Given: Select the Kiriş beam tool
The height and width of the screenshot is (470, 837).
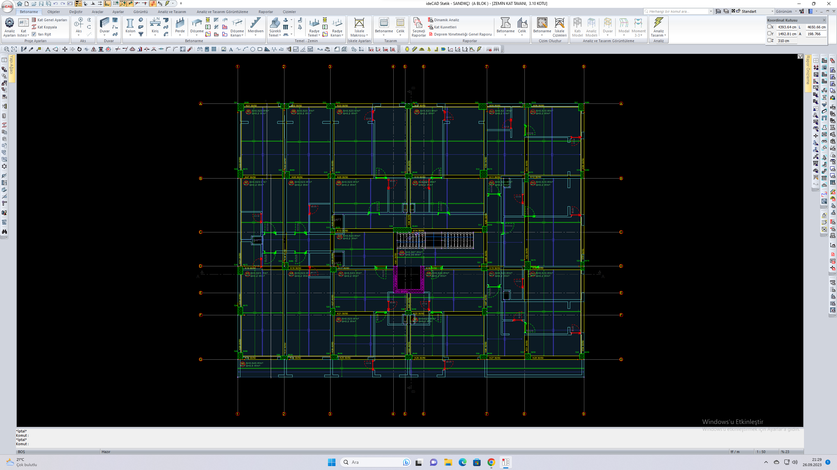Looking at the screenshot, I should click(155, 26).
